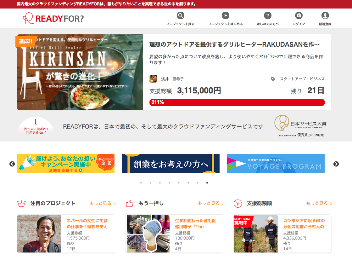Click the 支援総額順 section heading
The height and width of the screenshot is (261, 352).
point(259,203)
